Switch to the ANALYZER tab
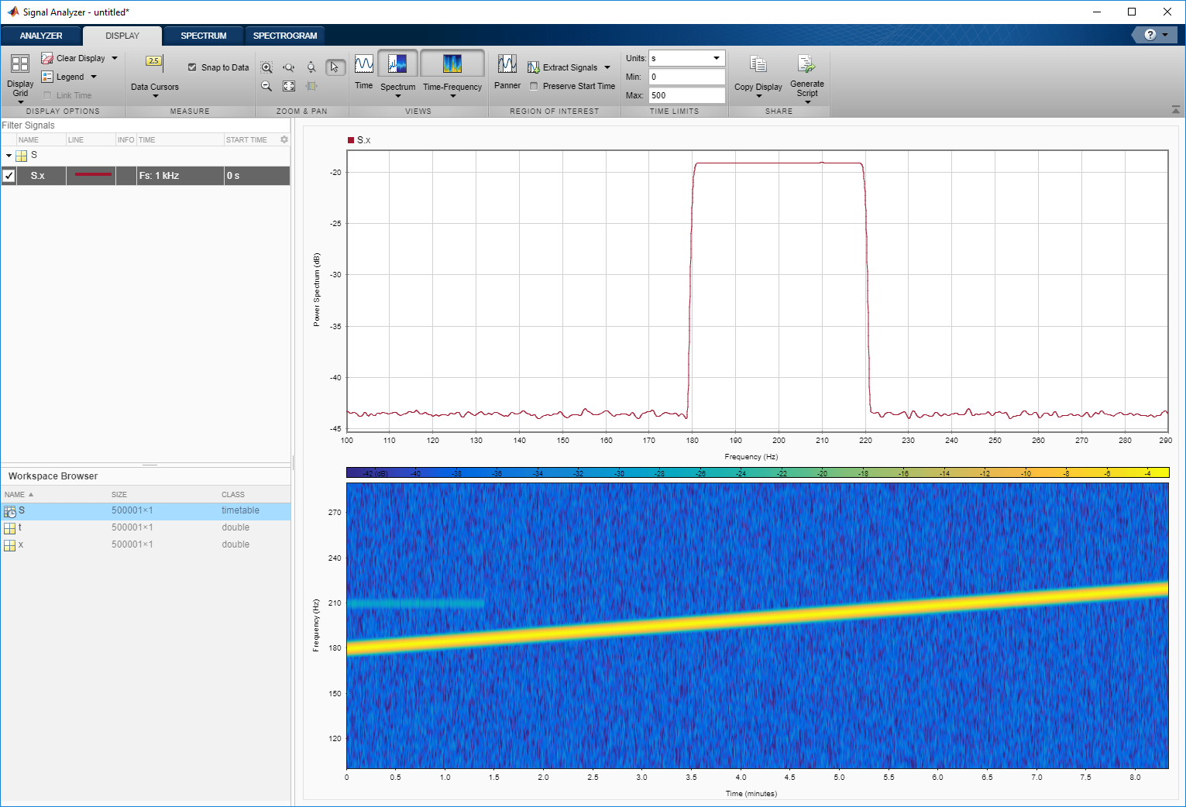This screenshot has height=807, width=1186. point(41,36)
